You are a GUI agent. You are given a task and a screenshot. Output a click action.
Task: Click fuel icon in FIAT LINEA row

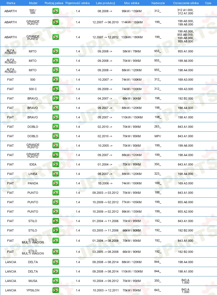(x=55, y=174)
